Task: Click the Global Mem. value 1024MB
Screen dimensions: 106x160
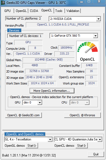Action: pyautogui.click(x=49, y=60)
